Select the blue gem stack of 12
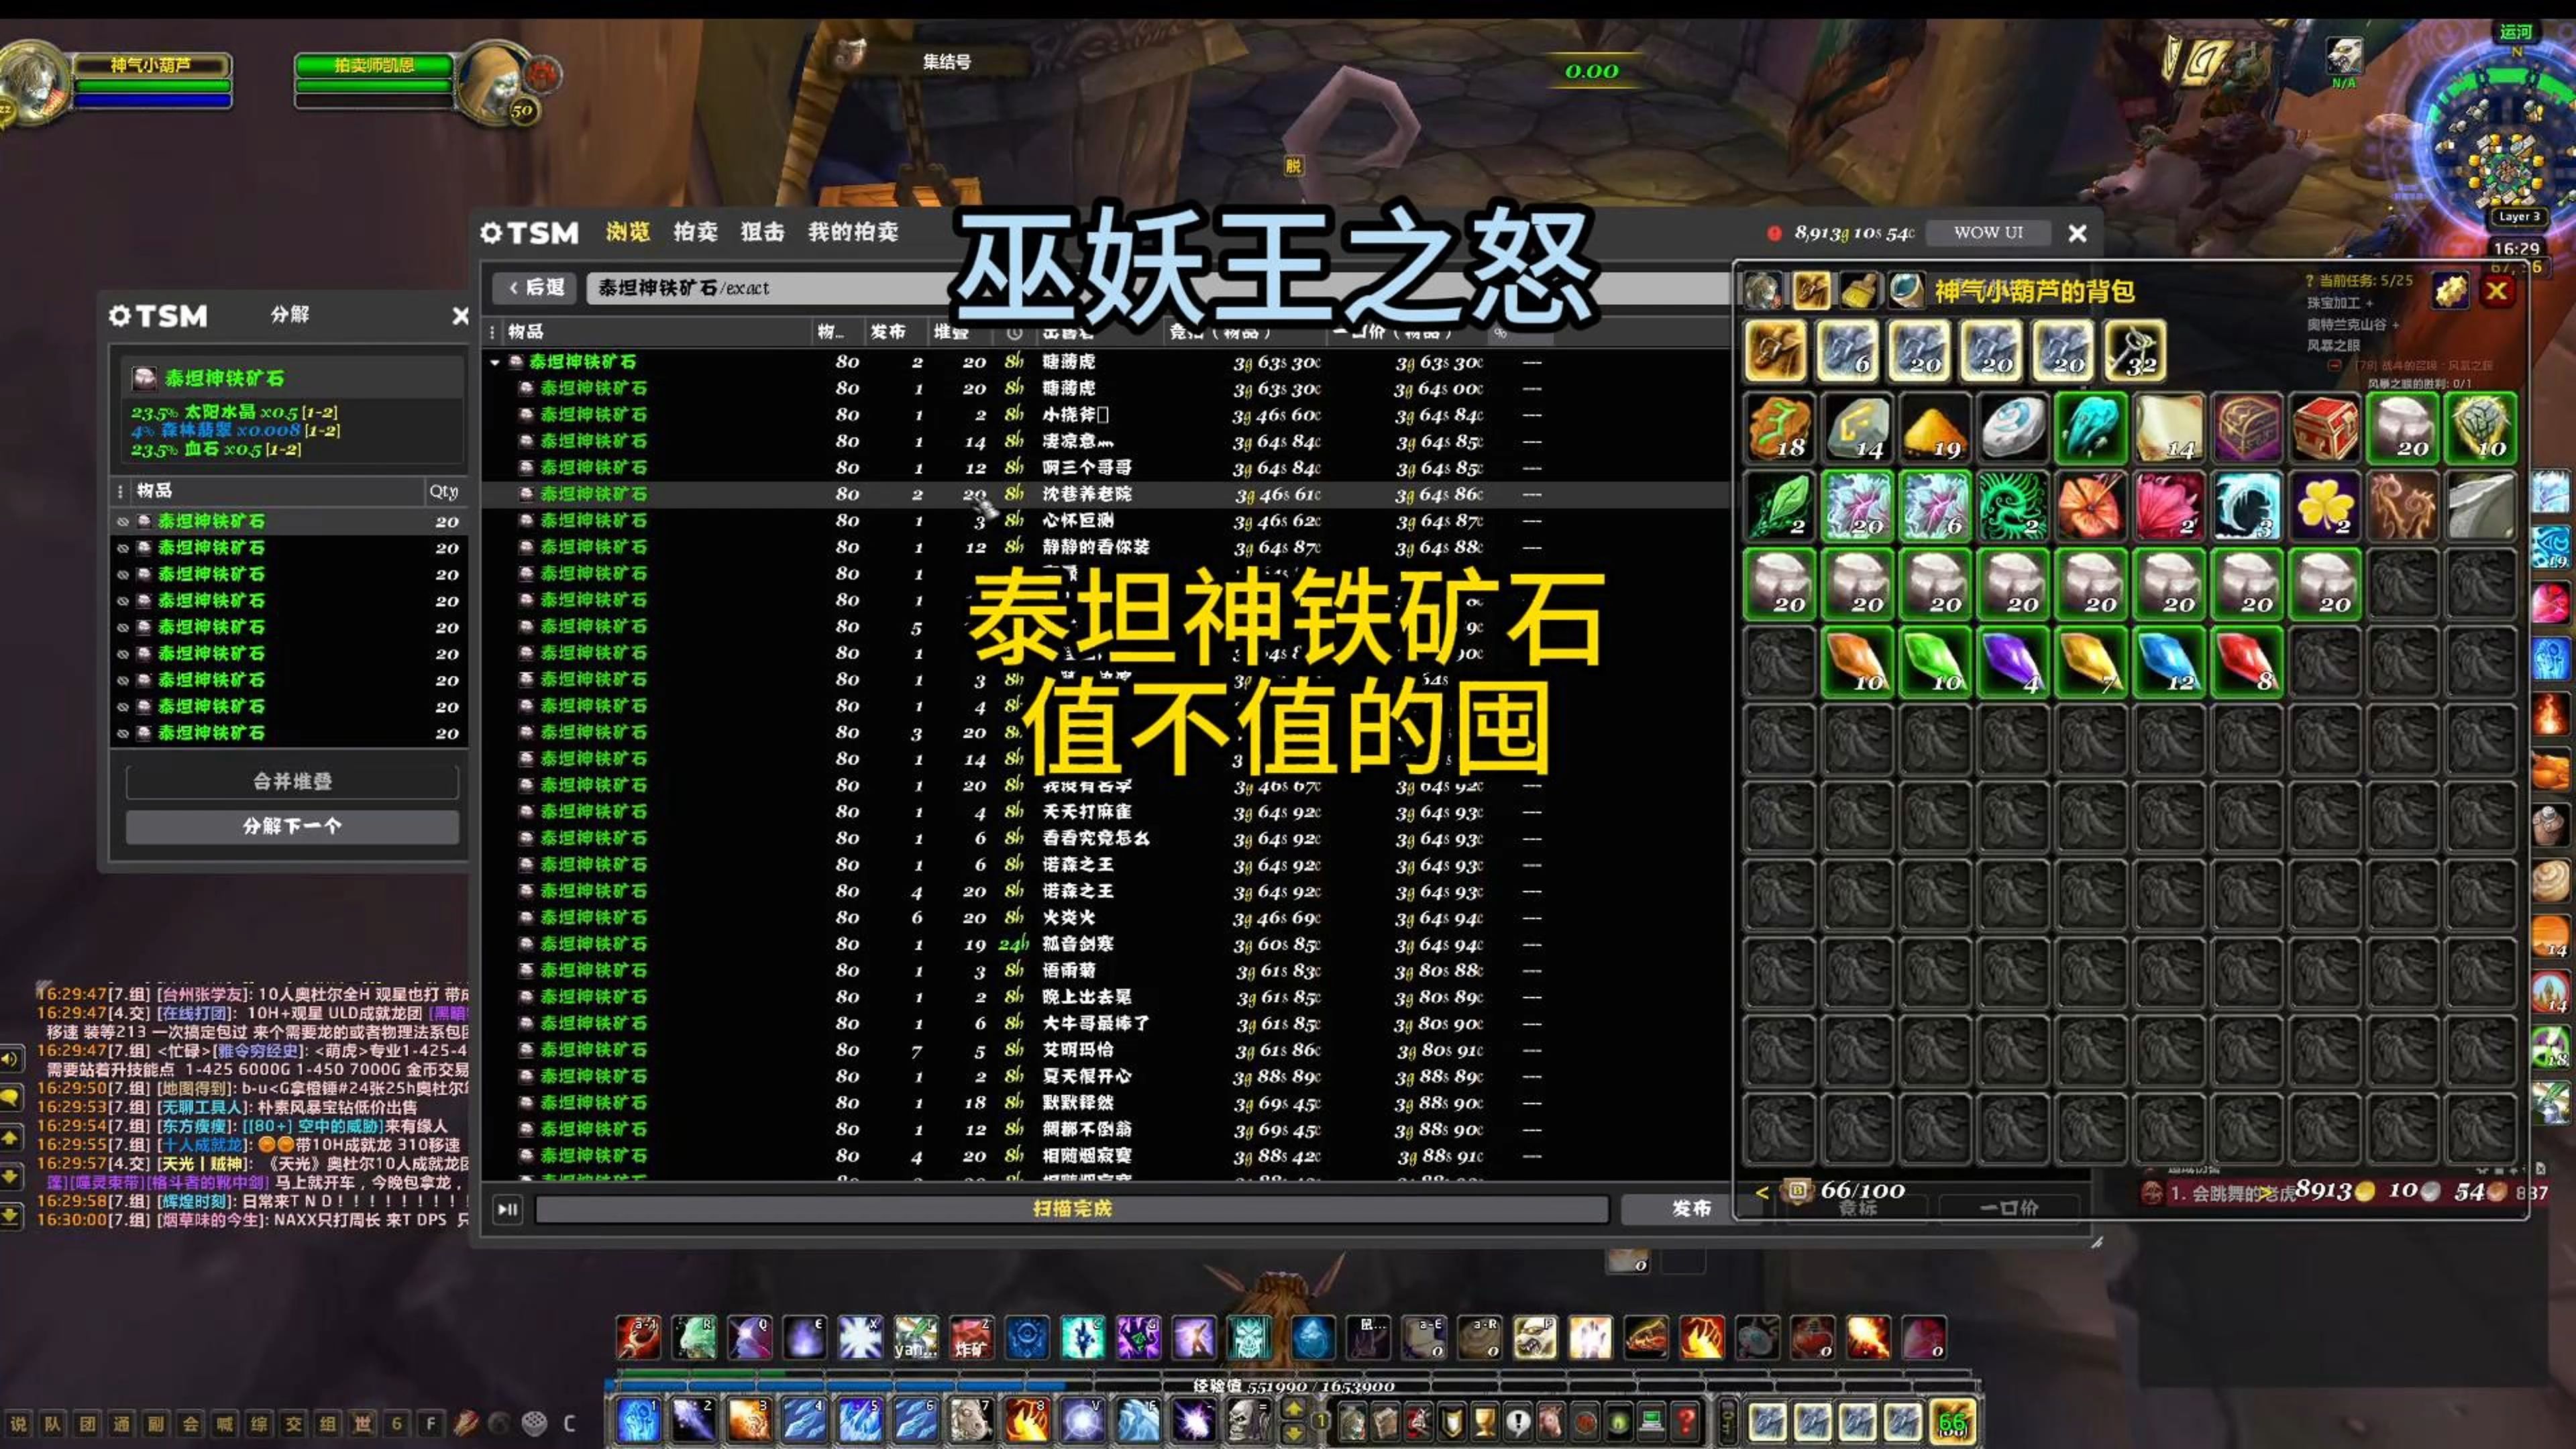Screen dimensions: 2576x1449 (2169, 662)
